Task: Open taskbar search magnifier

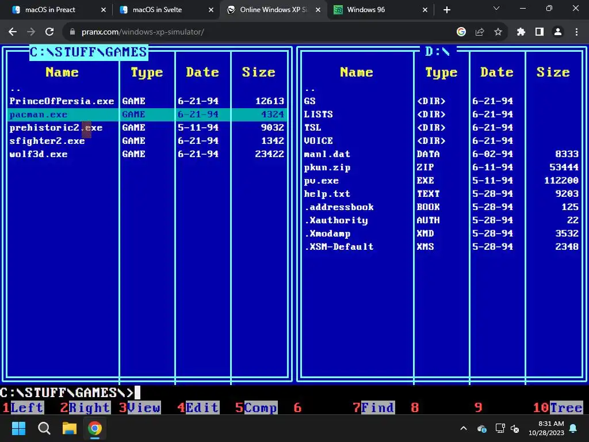Action: point(44,428)
